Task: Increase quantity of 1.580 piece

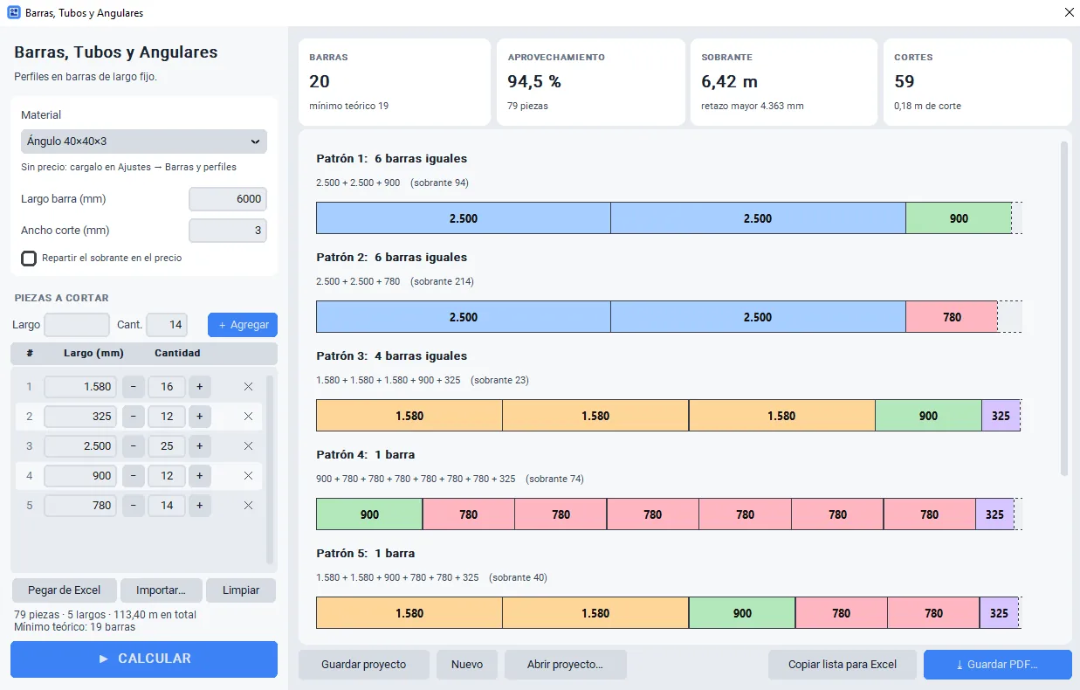Action: [199, 387]
